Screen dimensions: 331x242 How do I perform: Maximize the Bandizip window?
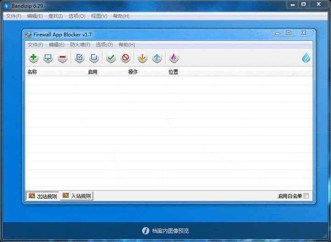tap(303, 4)
